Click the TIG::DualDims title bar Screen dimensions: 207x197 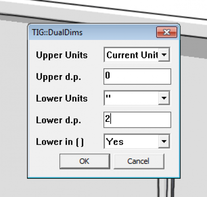(92, 32)
